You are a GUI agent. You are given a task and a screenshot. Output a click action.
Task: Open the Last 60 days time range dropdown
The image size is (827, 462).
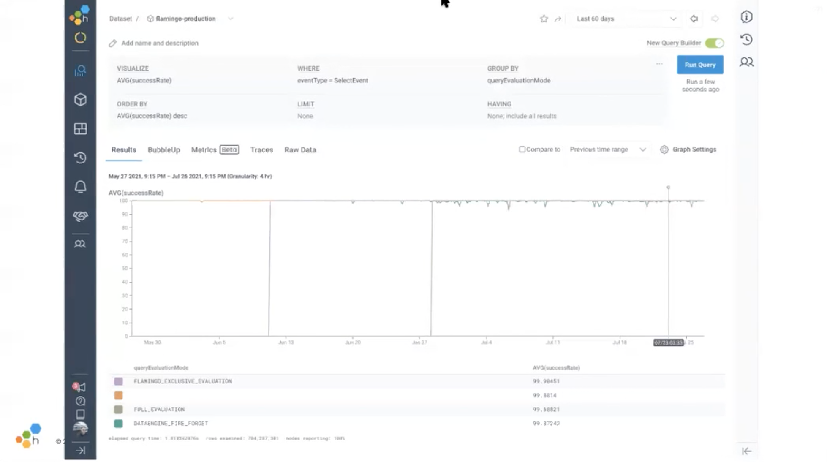(x=627, y=19)
